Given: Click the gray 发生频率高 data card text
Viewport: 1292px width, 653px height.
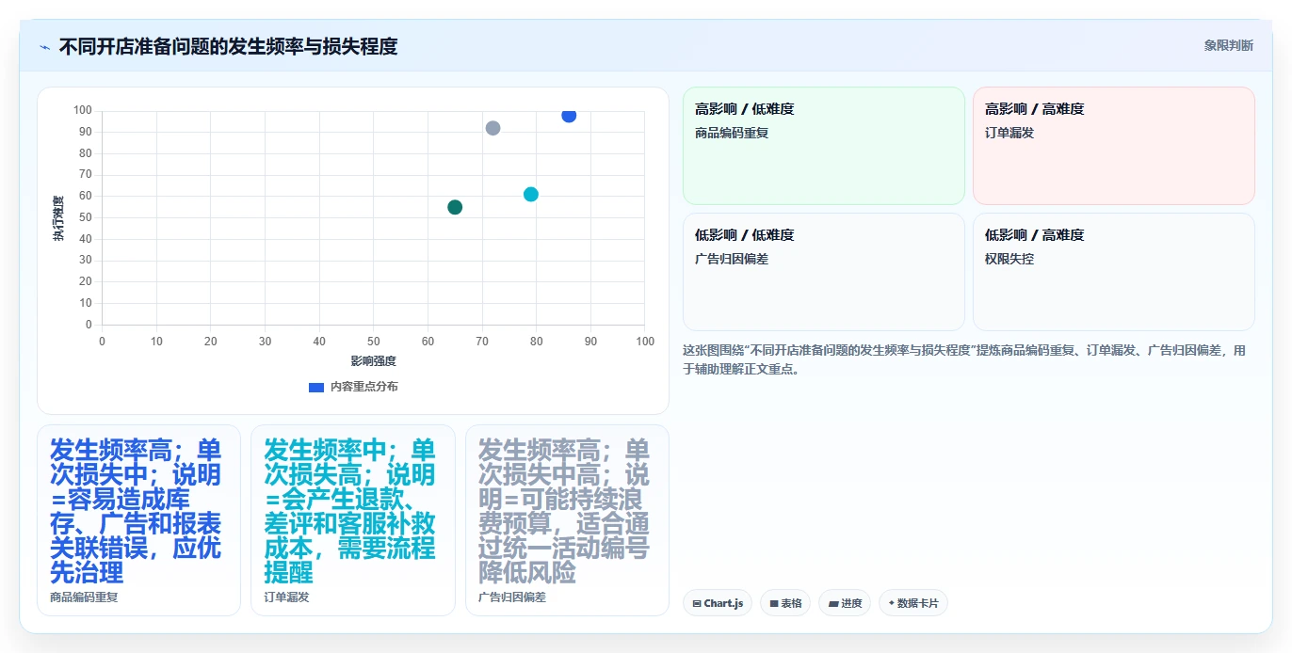Looking at the screenshot, I should click(x=564, y=510).
